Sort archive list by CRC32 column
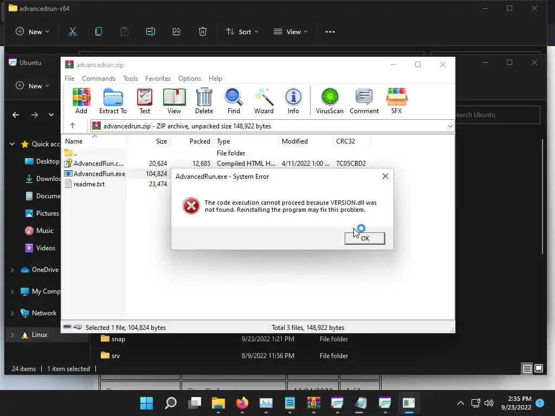This screenshot has width=555, height=416. pos(351,141)
